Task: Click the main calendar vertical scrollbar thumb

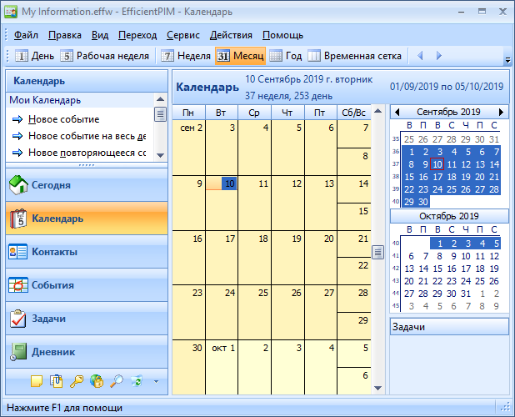Action: 377,253
